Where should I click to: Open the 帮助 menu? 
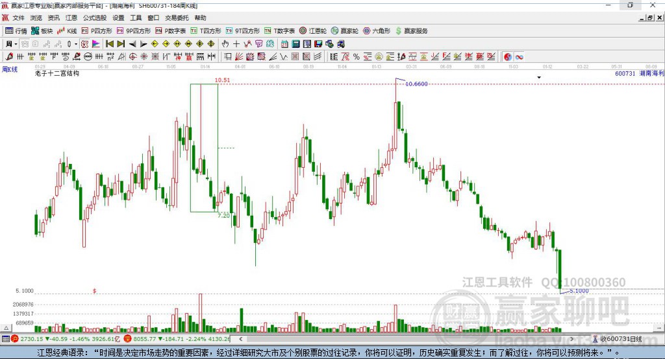click(x=200, y=17)
